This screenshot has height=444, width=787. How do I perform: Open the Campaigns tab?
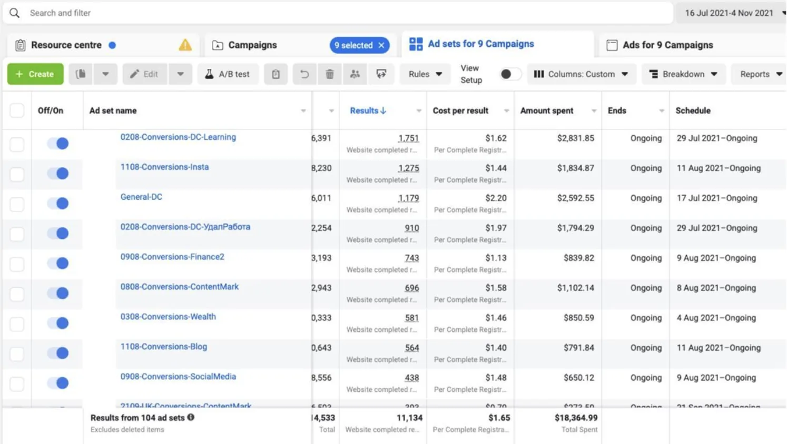click(x=252, y=45)
